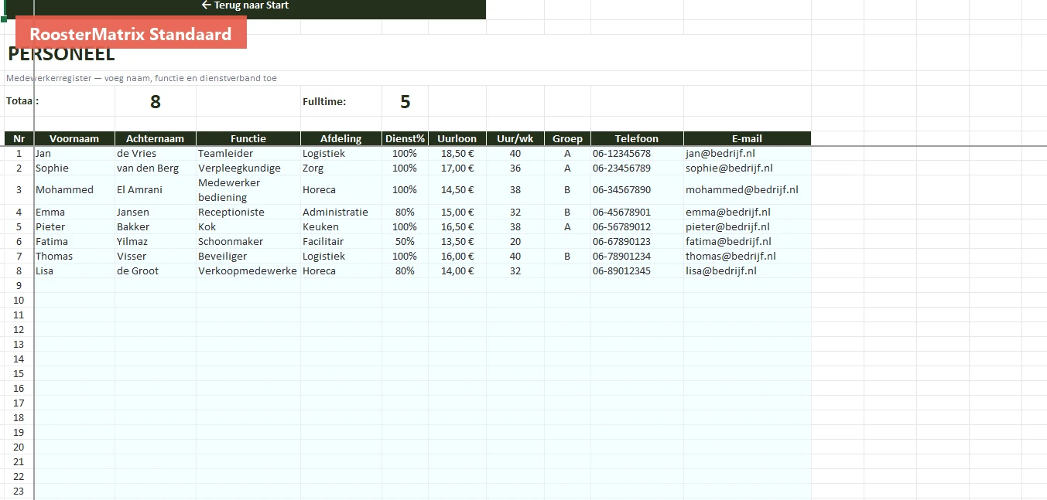This screenshot has width=1047, height=500.
Task: Select the surname cell 'de Groot'
Action: (x=156, y=271)
